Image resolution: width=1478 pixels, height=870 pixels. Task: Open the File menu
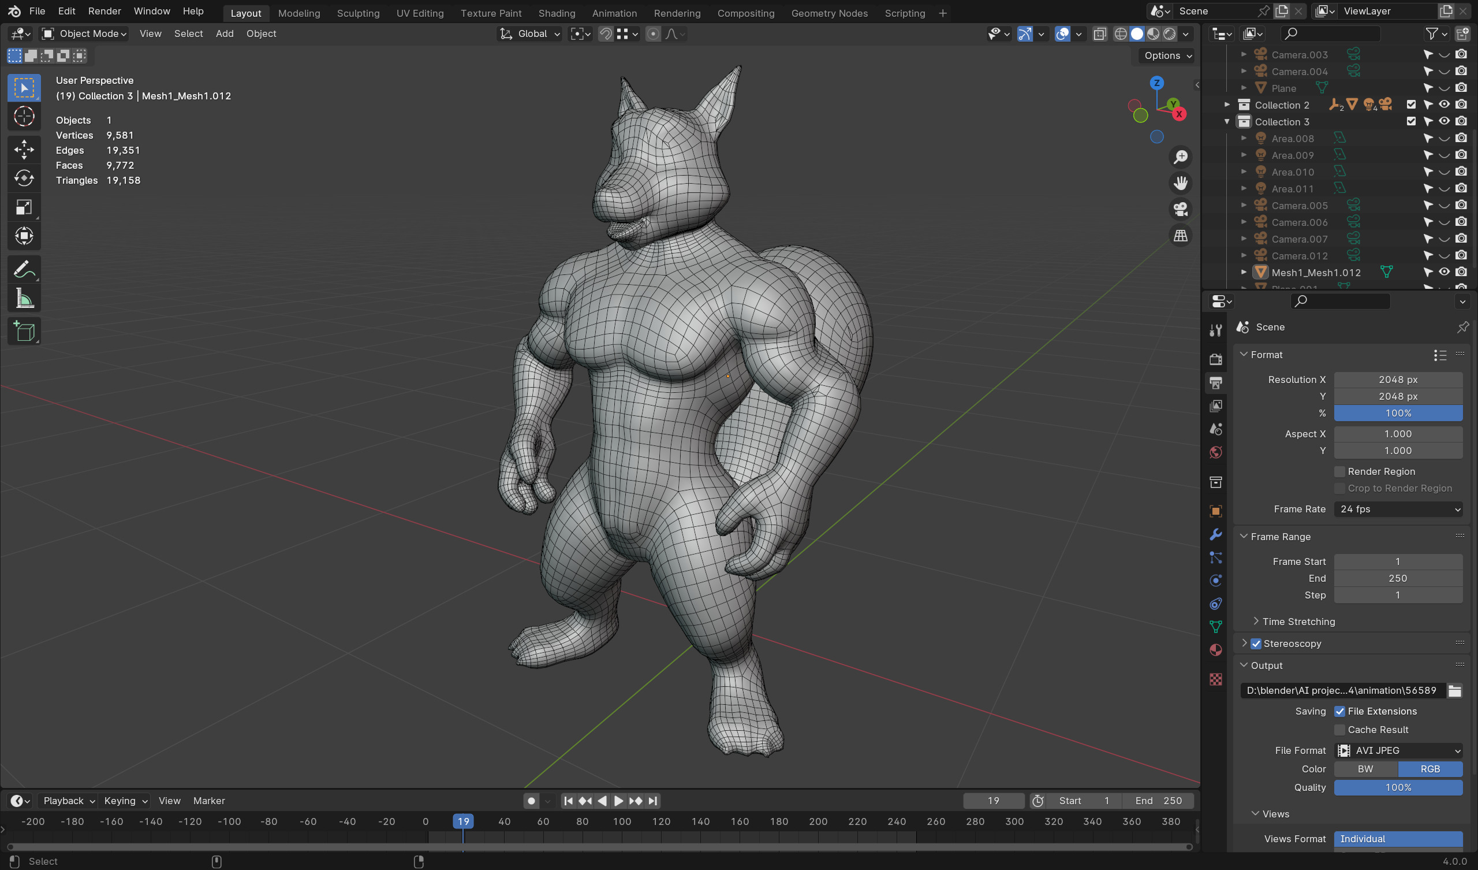pyautogui.click(x=37, y=11)
